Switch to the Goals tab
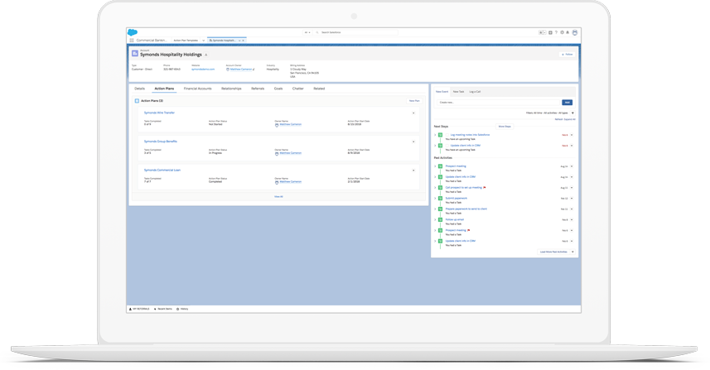Screen dimensions: 710x370 click(278, 89)
